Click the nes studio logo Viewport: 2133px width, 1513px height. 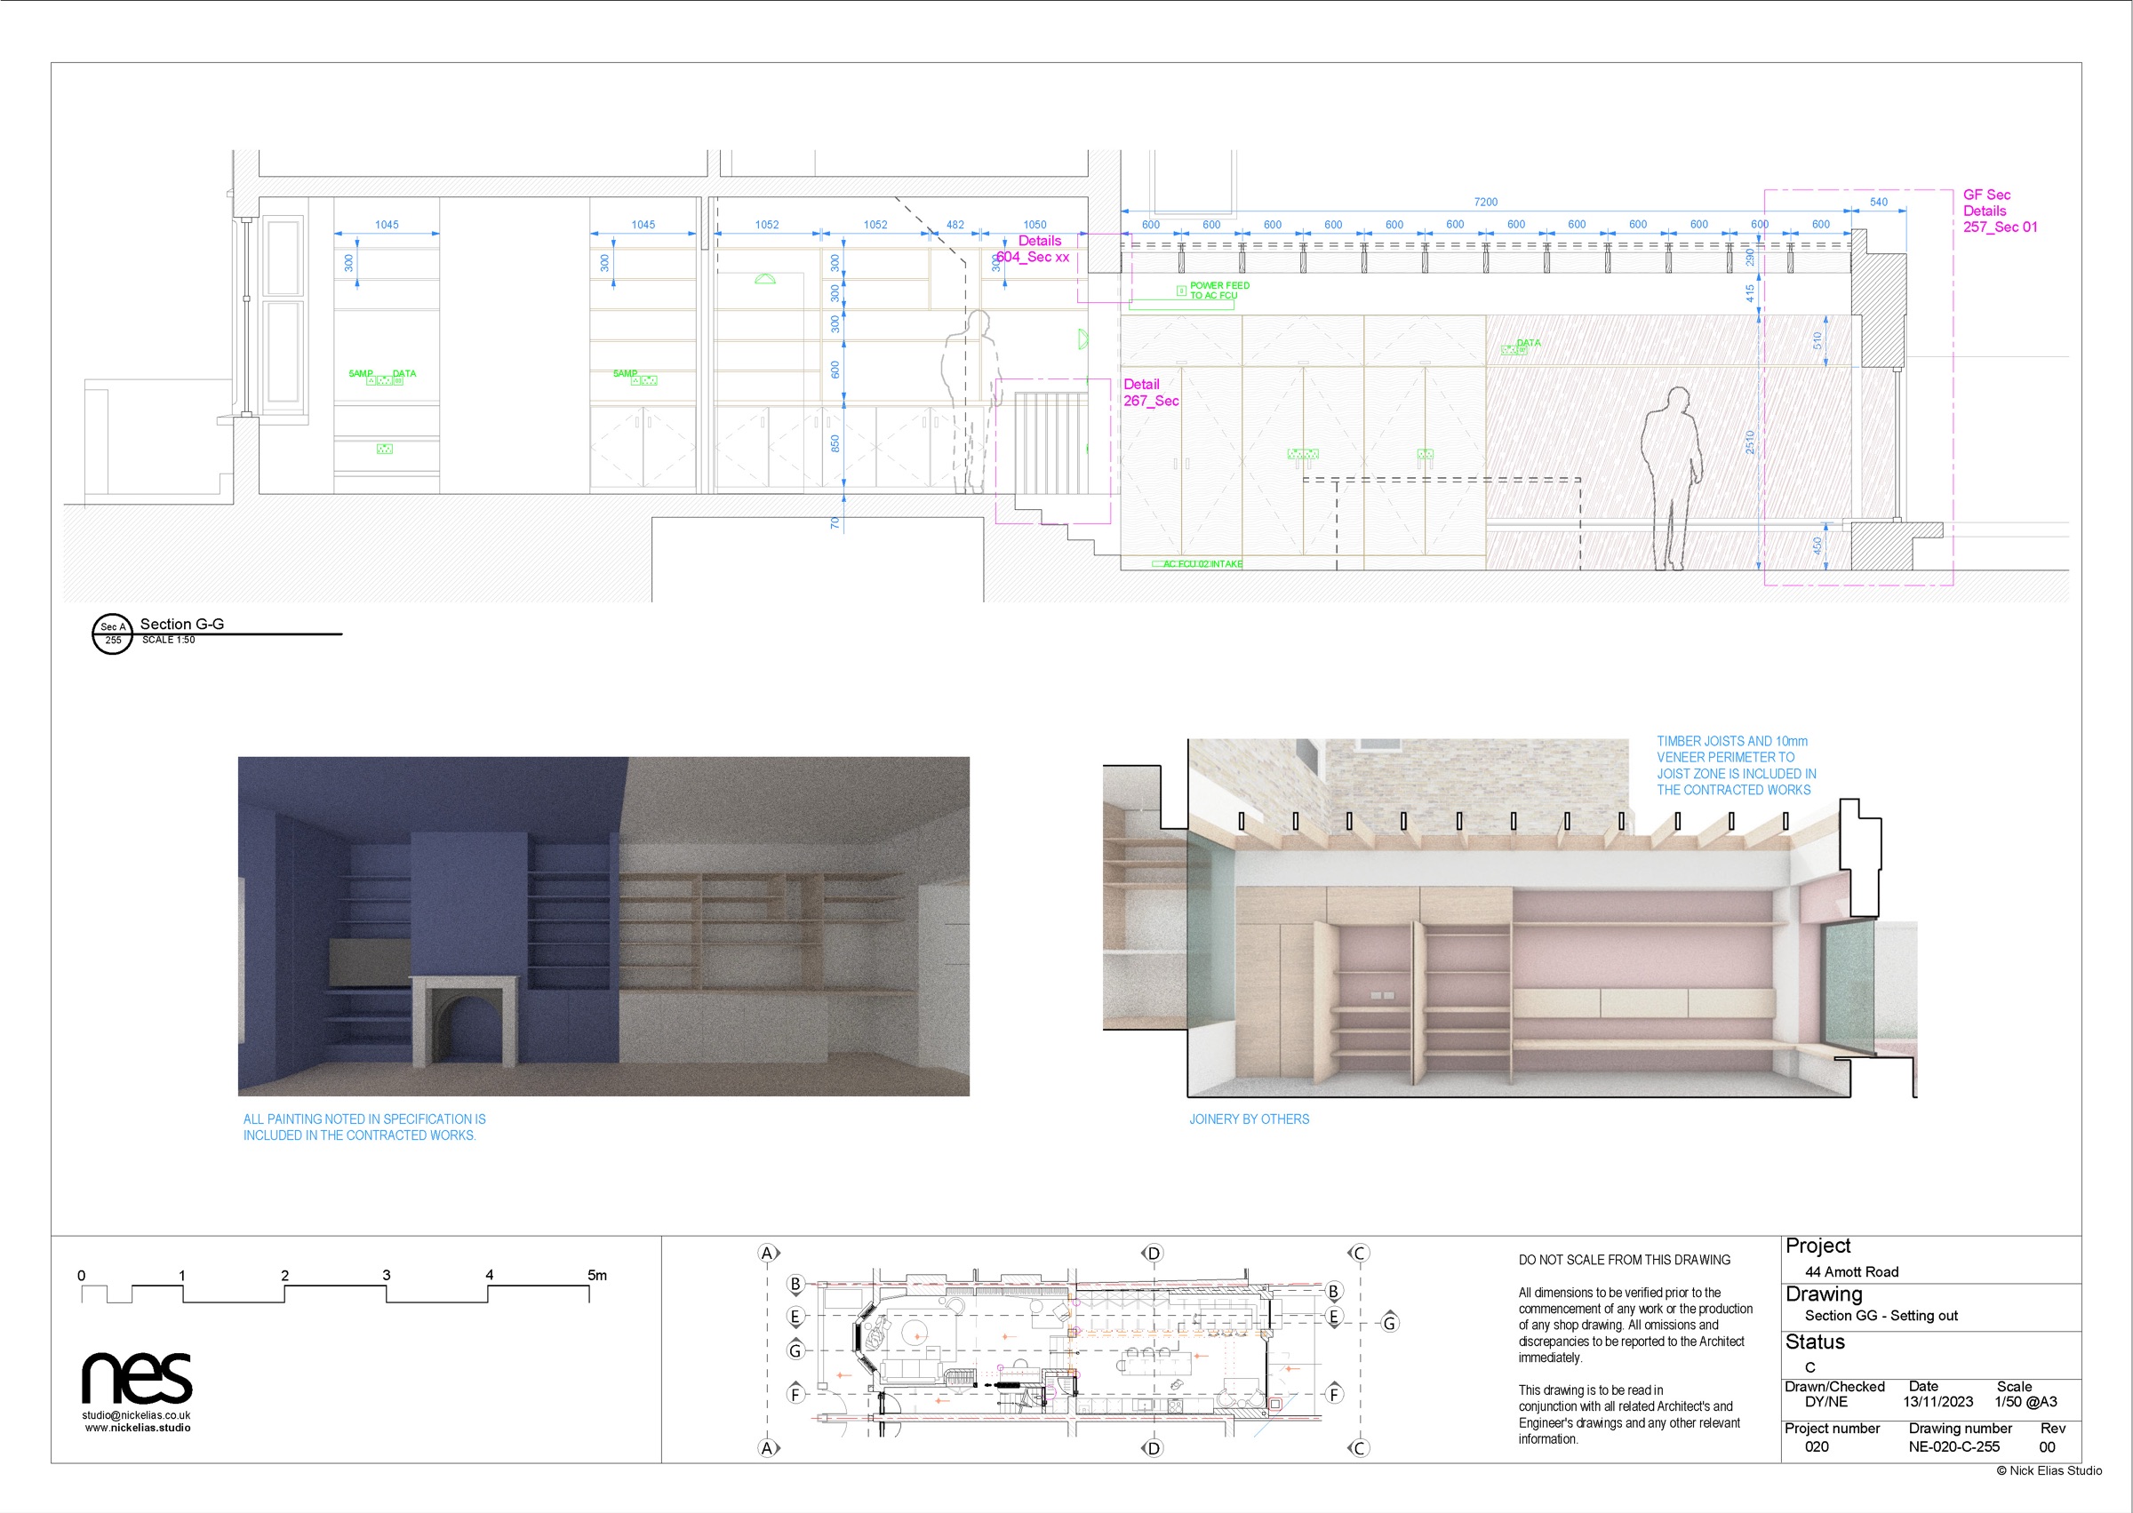coord(137,1378)
